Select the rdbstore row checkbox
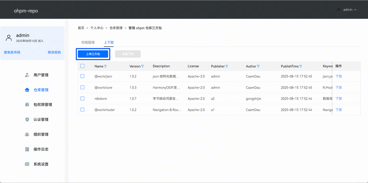Viewport: 368px width, 183px height. 82,98
